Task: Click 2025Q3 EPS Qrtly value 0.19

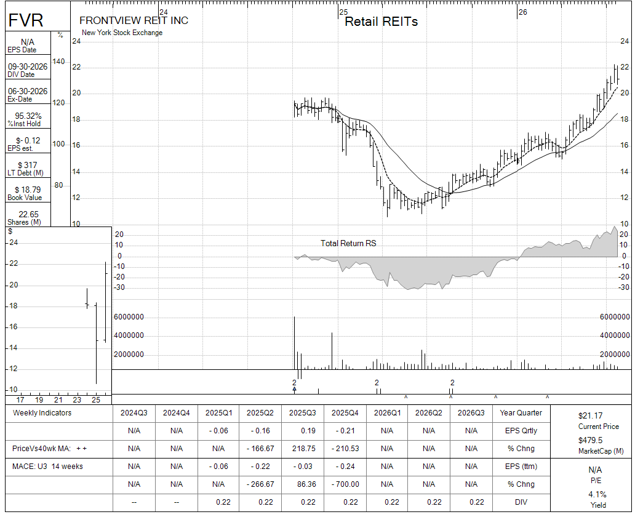Action: [x=308, y=431]
